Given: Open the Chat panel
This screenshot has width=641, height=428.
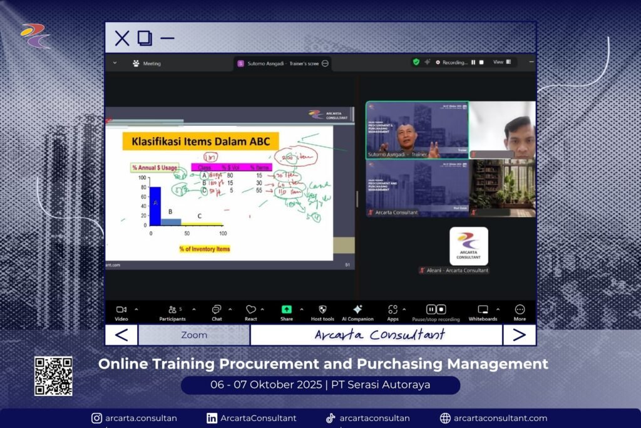Looking at the screenshot, I should [217, 310].
